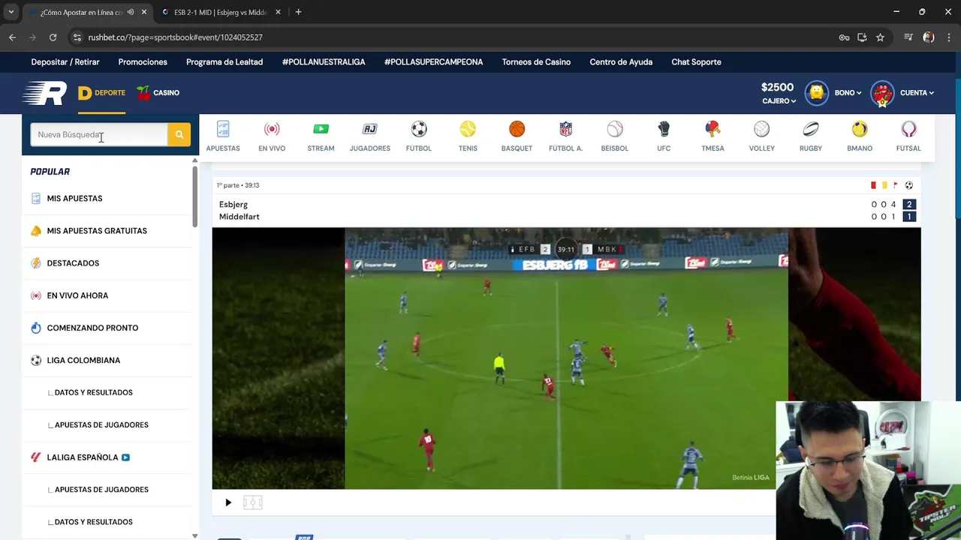Open the Casino tab
This screenshot has height=540, width=961.
158,93
